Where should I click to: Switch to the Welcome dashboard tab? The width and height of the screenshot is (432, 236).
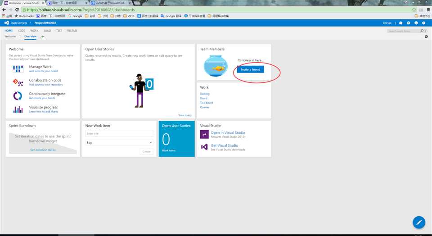(10, 36)
